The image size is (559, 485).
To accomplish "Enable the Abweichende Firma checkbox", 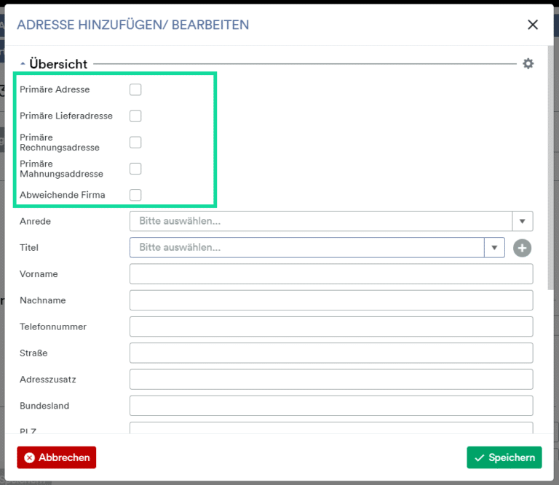I will (135, 195).
